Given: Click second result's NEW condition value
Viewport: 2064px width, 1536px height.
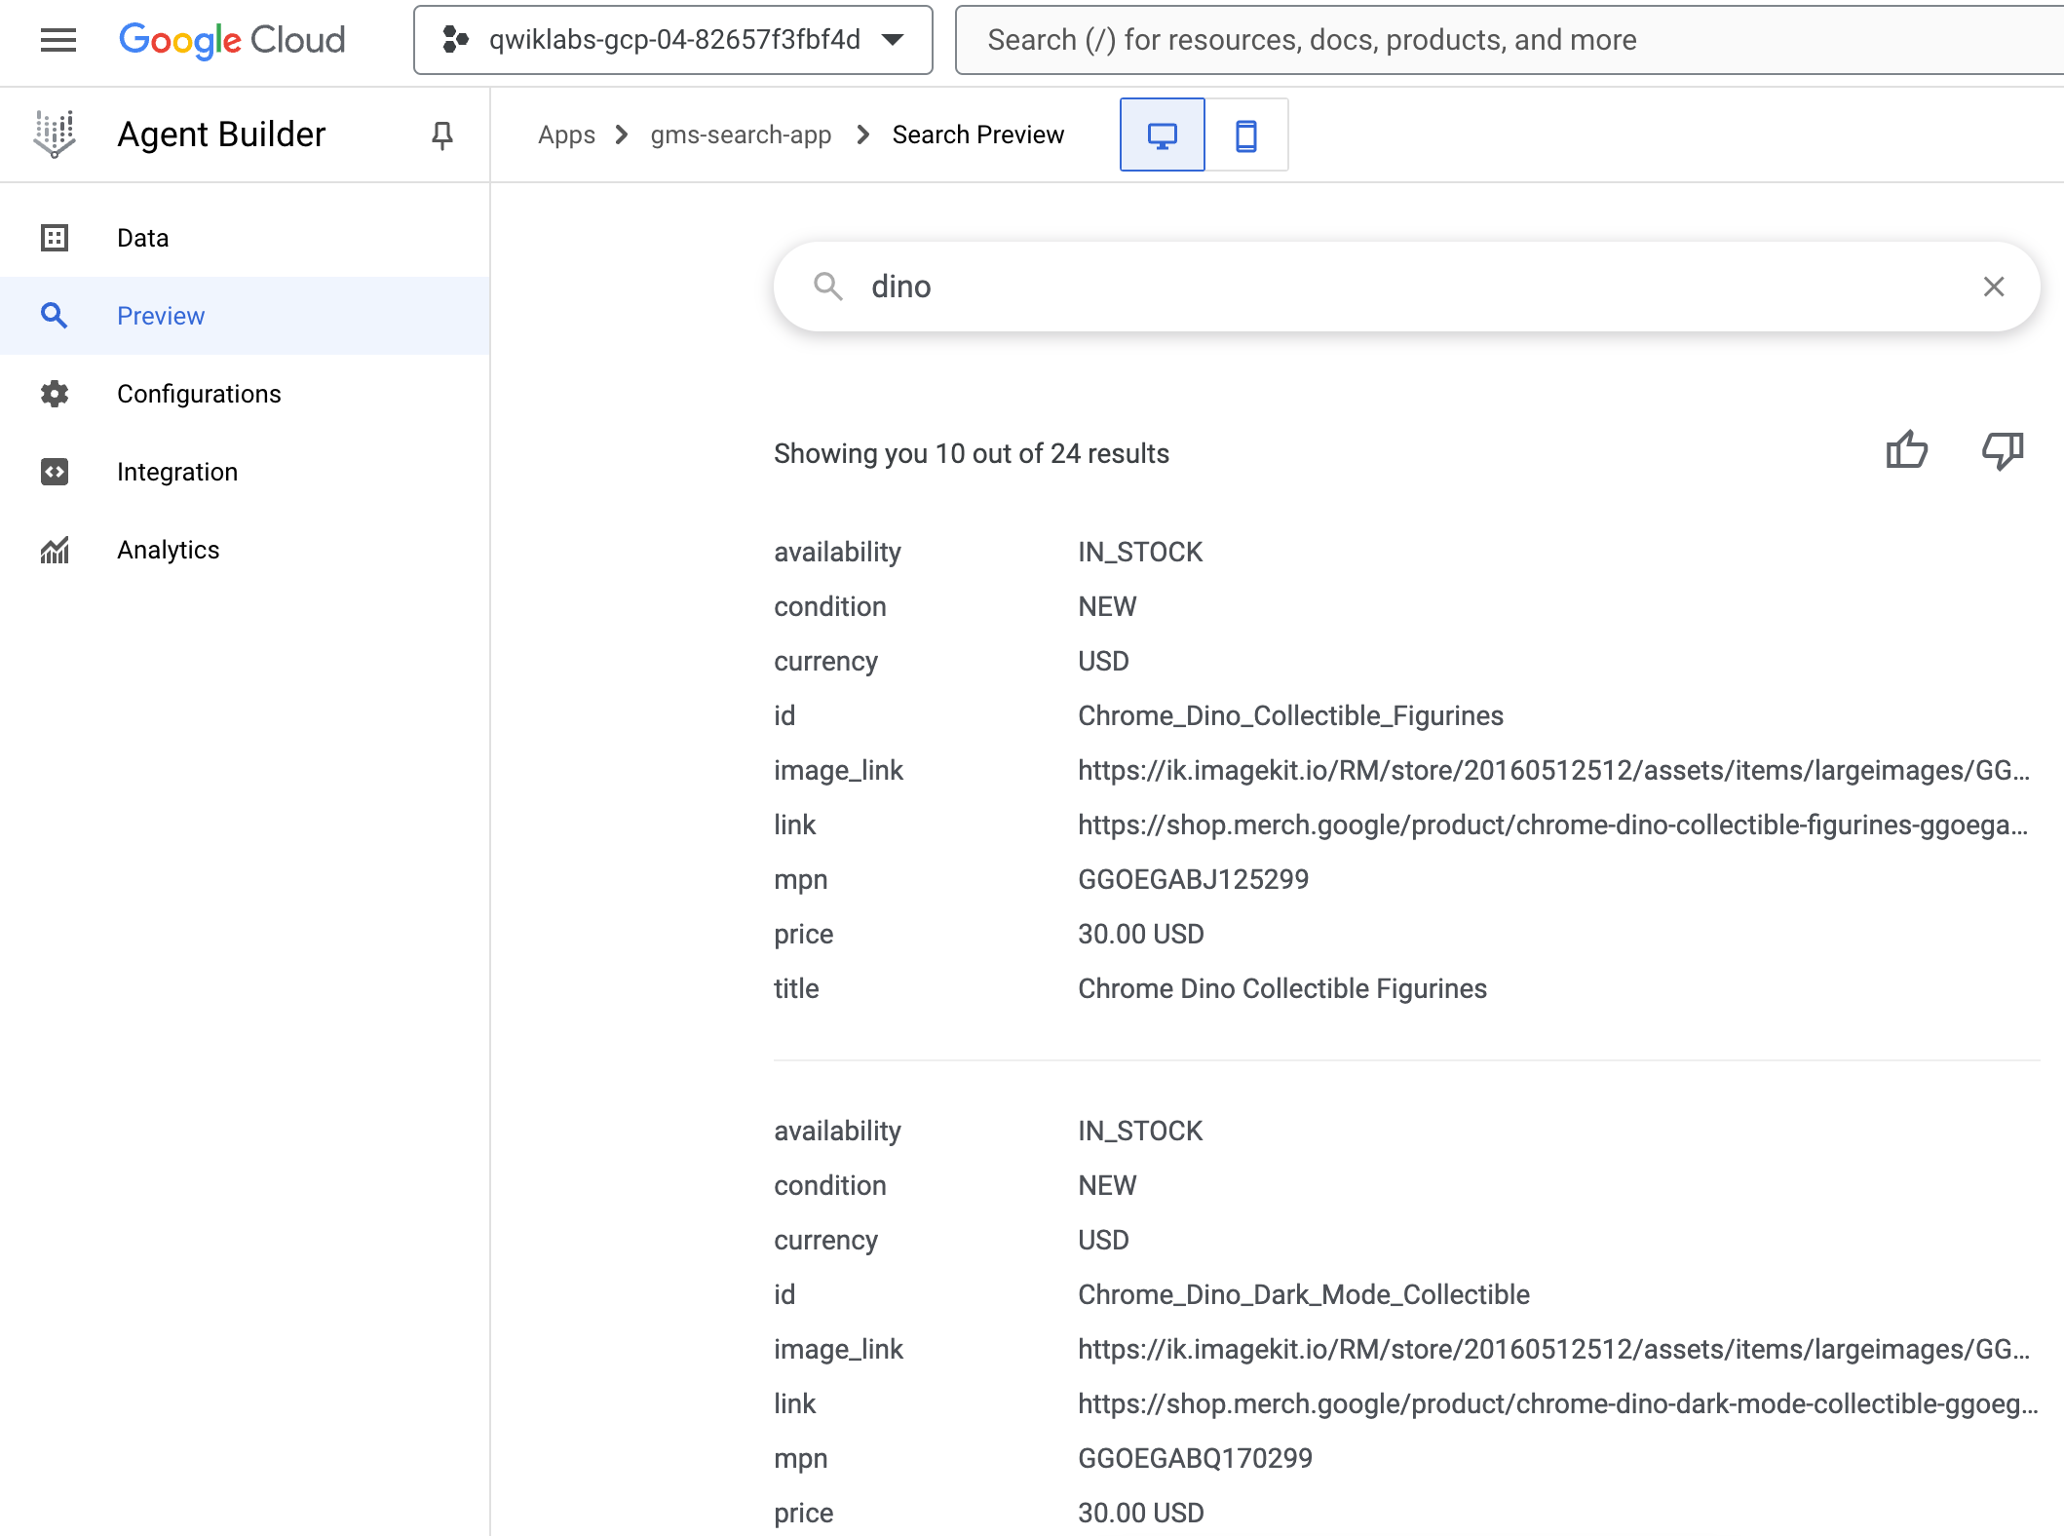Looking at the screenshot, I should [1107, 1185].
